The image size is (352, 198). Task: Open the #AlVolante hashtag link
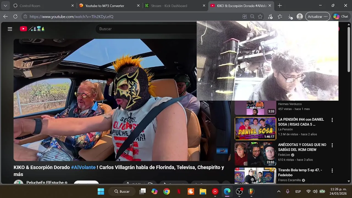[x=83, y=167]
